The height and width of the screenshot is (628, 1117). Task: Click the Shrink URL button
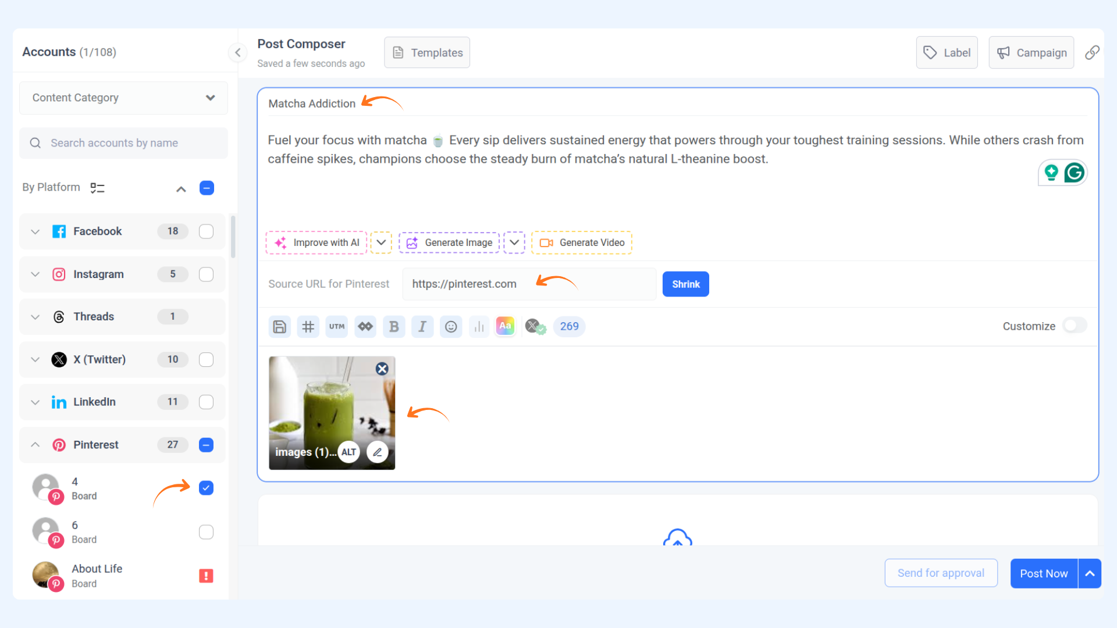pyautogui.click(x=685, y=284)
